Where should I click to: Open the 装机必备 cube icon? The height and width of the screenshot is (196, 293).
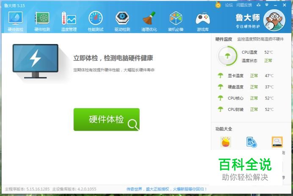(176, 21)
